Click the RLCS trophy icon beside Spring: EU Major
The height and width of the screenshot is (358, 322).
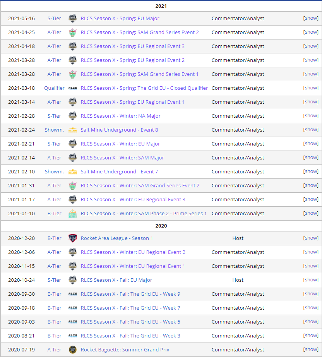[73, 19]
